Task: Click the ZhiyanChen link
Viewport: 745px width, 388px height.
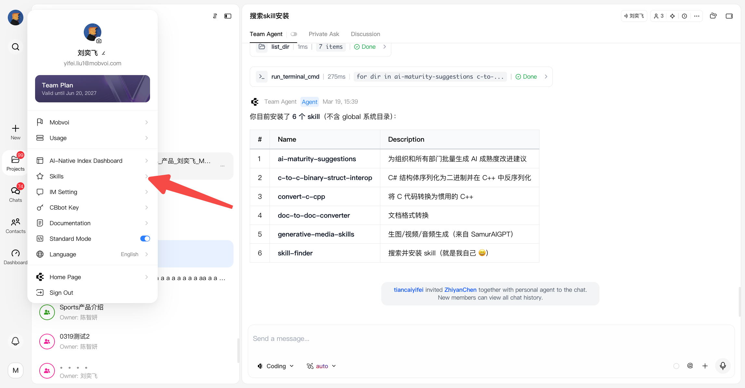Action: click(460, 290)
